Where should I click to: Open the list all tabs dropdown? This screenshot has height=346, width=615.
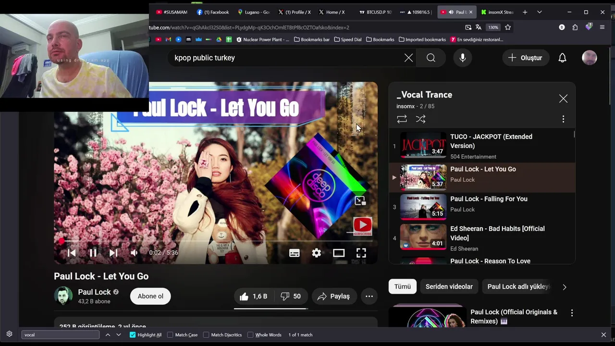539,12
